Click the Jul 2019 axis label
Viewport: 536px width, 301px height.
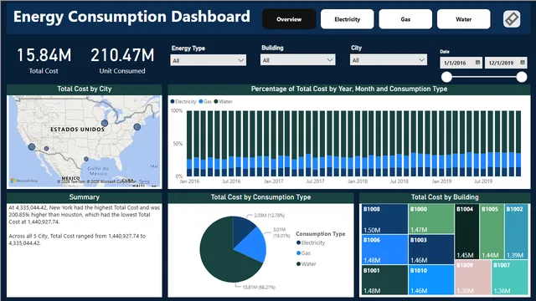pyautogui.click(x=483, y=181)
